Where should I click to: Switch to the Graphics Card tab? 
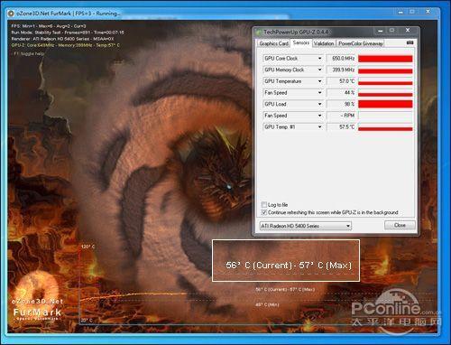pyautogui.click(x=273, y=43)
